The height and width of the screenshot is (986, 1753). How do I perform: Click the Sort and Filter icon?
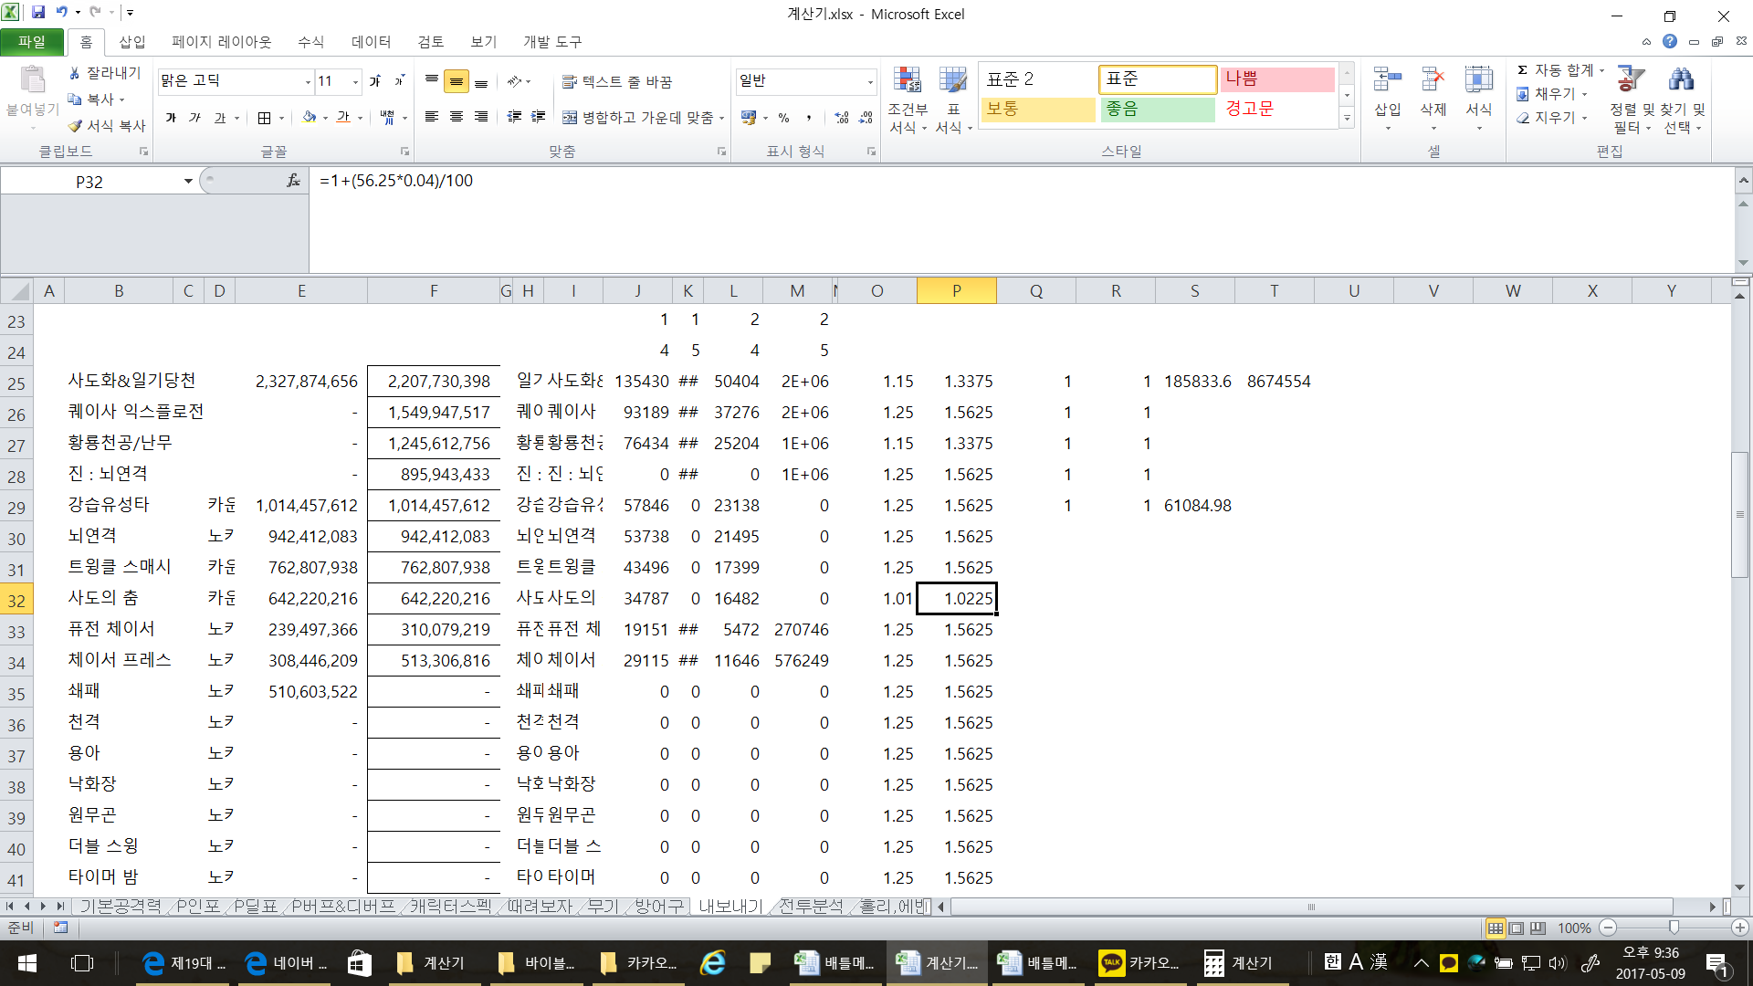[1631, 80]
